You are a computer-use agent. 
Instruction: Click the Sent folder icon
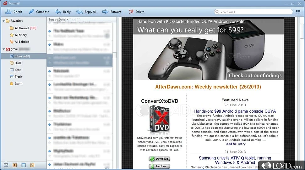coord(12,70)
